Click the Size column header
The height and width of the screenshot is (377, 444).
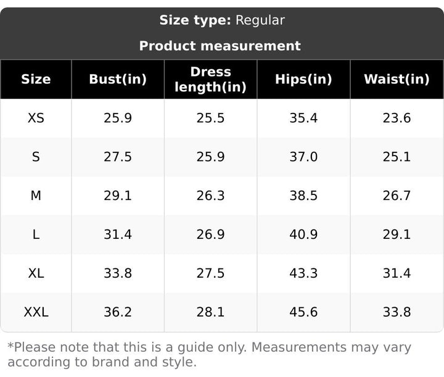click(x=36, y=79)
